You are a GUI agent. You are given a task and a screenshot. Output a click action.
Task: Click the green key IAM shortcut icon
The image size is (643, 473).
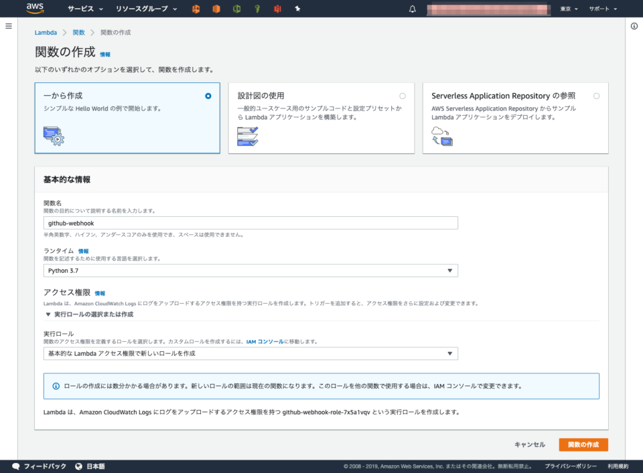tap(257, 9)
